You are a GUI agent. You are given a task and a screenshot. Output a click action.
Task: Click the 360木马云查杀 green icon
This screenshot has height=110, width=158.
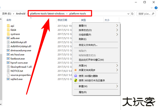click(x=76, y=80)
